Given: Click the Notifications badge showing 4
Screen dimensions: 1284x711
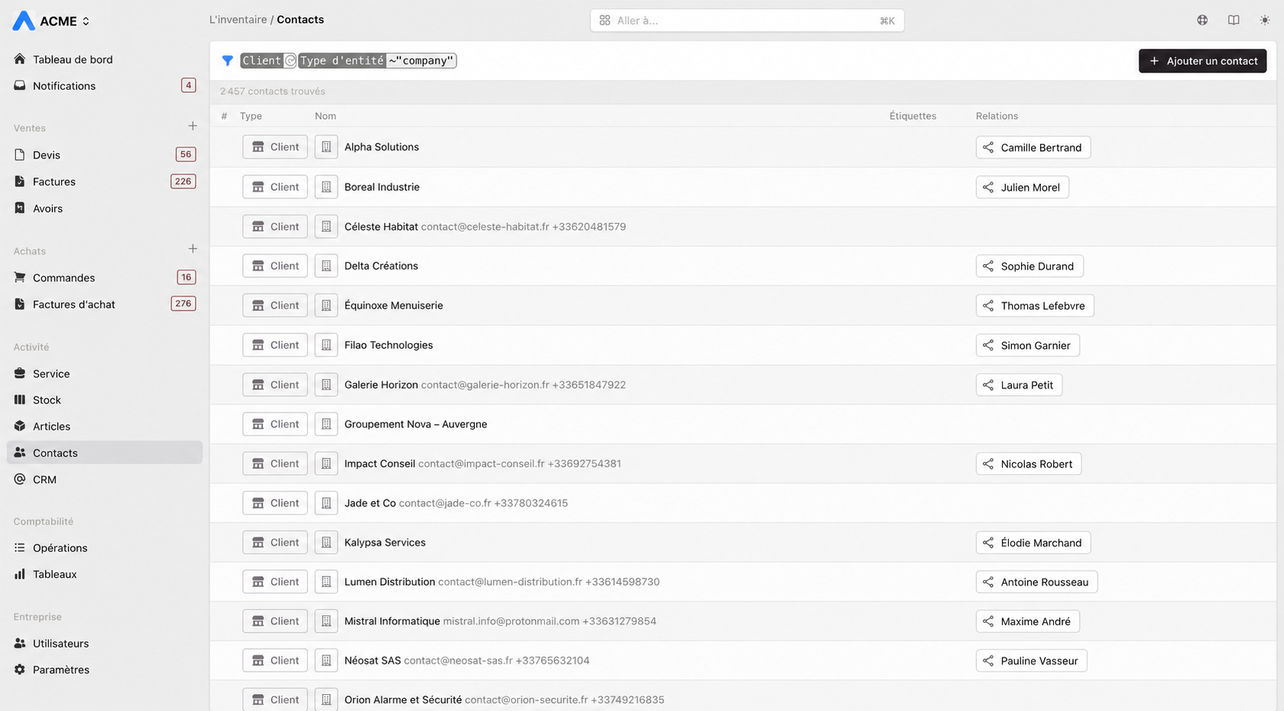Looking at the screenshot, I should (x=188, y=85).
